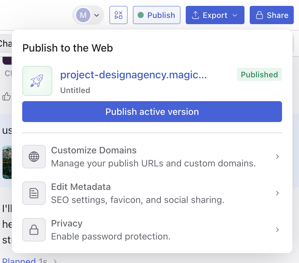Click the thumbs-up reaction icon
The height and width of the screenshot is (263, 299).
tap(7, 96)
